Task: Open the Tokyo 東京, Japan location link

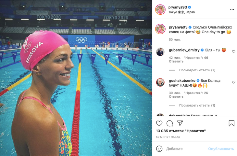Action: (x=181, y=12)
